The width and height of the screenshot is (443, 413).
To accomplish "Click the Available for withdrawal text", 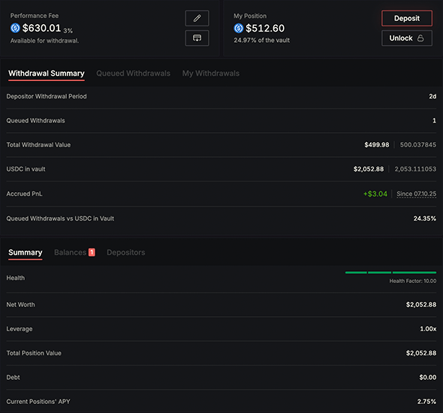I will (44, 41).
